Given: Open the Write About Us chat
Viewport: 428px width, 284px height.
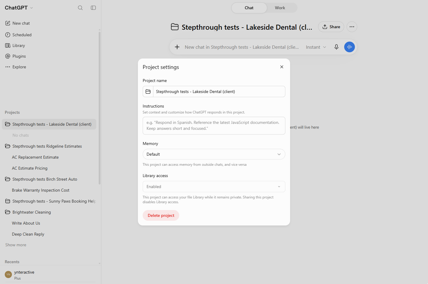Looking at the screenshot, I should 26,223.
